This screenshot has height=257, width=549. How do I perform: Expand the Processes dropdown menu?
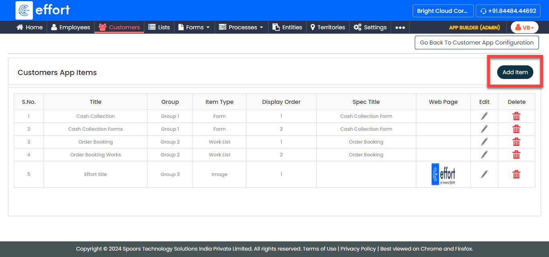(241, 27)
